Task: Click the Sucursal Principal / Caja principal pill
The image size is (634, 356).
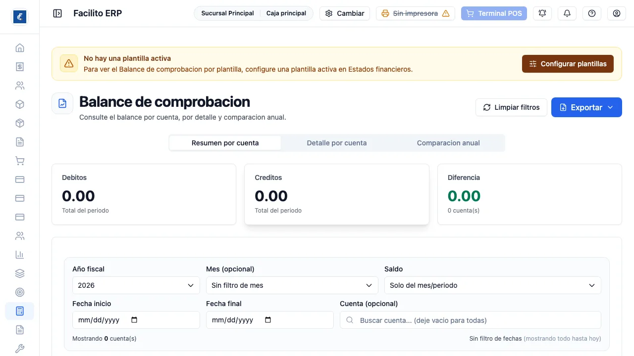Action: point(254,13)
